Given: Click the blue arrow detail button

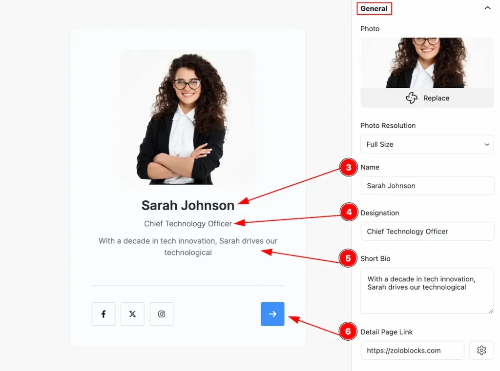Looking at the screenshot, I should (x=272, y=314).
